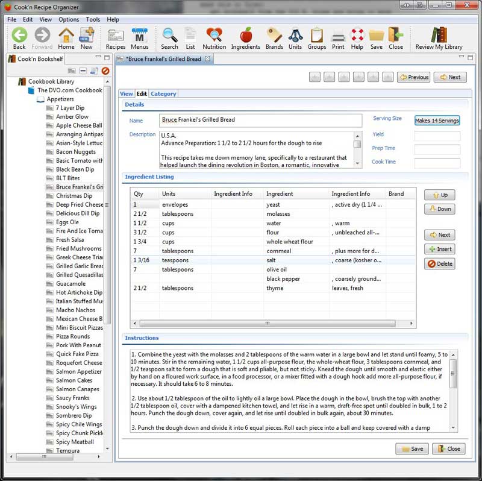Open Review My Library from the toolbar
The image size is (482, 481).
(439, 39)
